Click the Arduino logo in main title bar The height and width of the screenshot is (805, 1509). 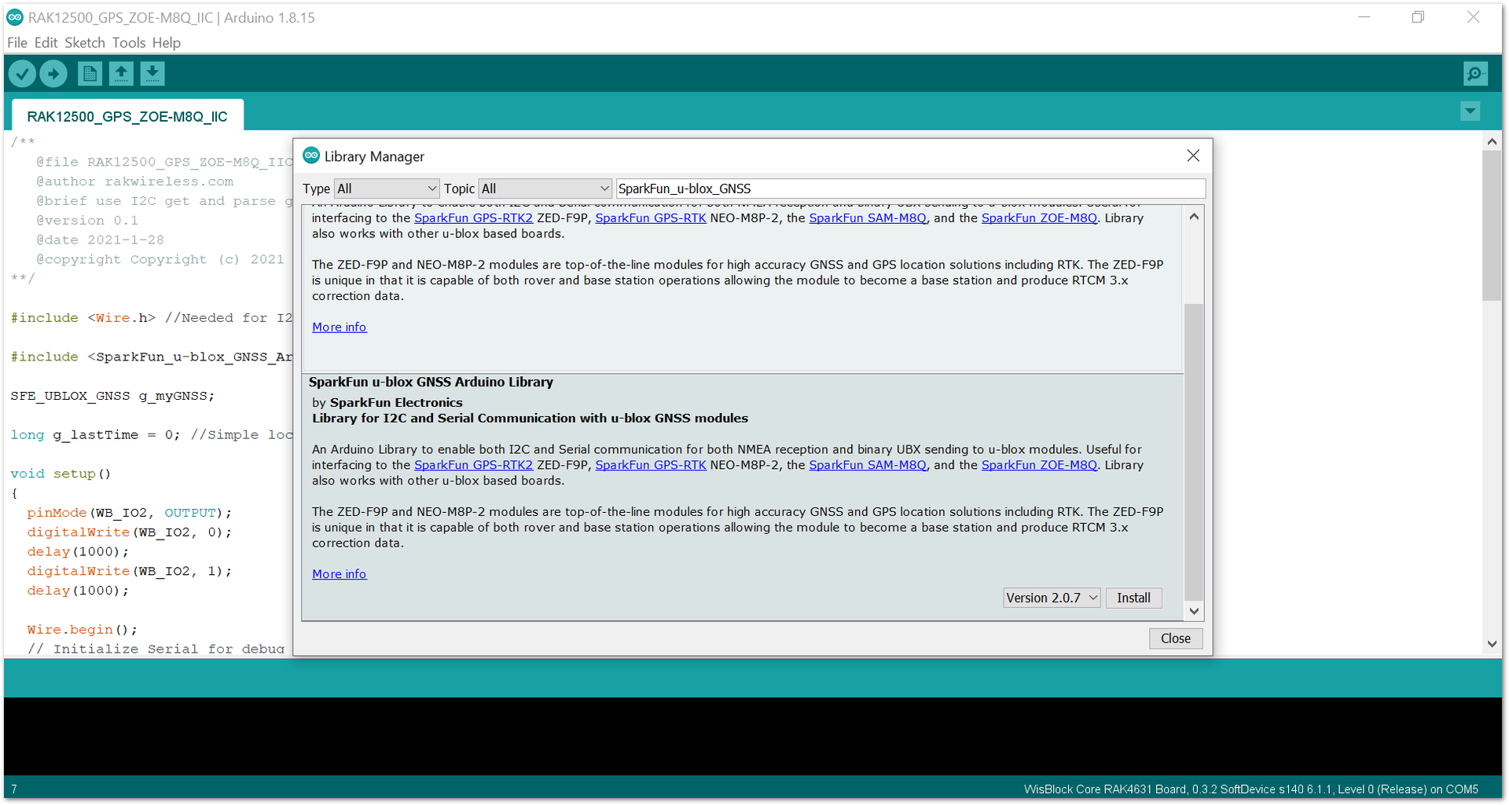[15, 17]
